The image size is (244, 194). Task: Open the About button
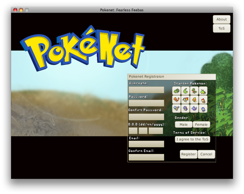pyautogui.click(x=222, y=19)
